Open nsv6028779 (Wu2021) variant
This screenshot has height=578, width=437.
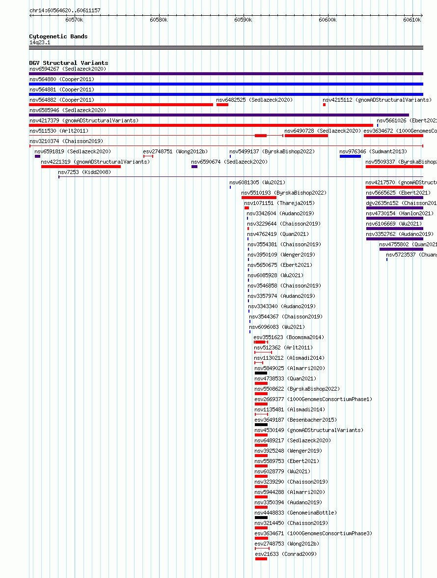(282, 471)
